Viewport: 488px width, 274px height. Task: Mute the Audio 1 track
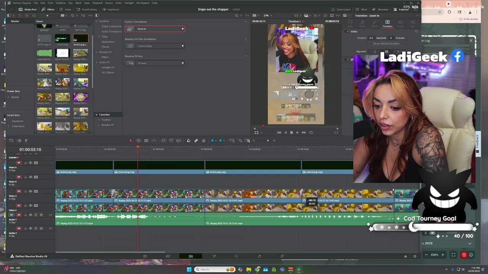[41, 215]
